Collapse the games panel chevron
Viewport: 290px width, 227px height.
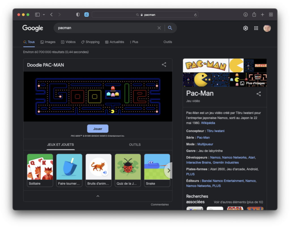point(98,196)
